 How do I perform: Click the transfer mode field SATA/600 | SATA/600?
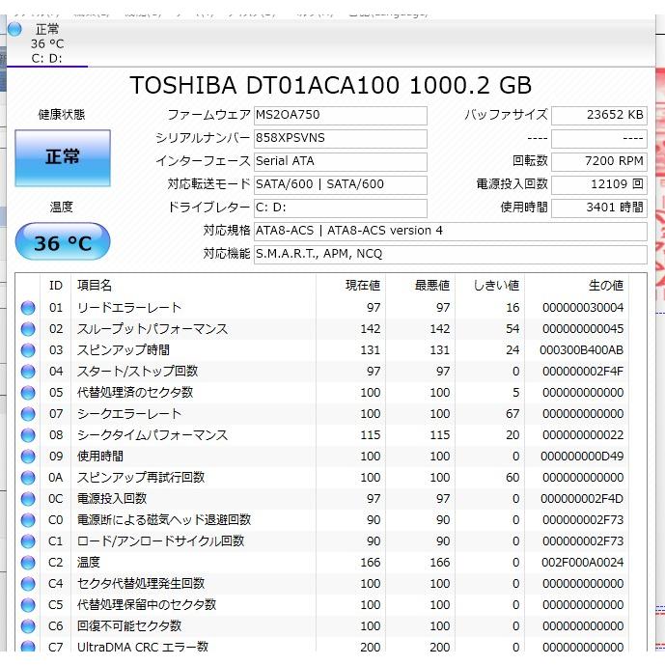coord(340,185)
